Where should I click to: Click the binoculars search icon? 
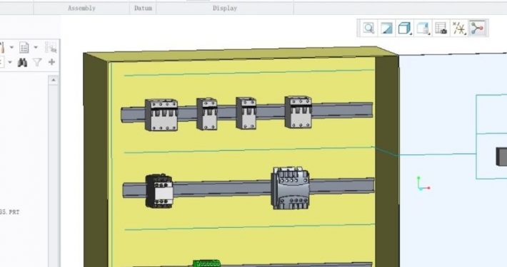22,62
